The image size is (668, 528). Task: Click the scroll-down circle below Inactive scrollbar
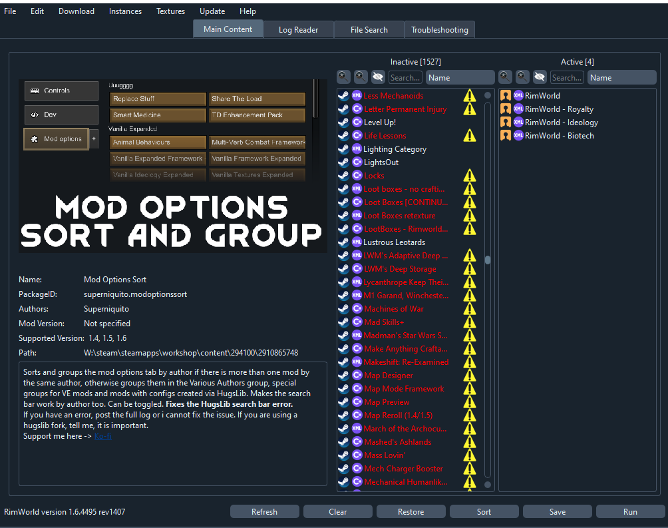[x=488, y=485]
